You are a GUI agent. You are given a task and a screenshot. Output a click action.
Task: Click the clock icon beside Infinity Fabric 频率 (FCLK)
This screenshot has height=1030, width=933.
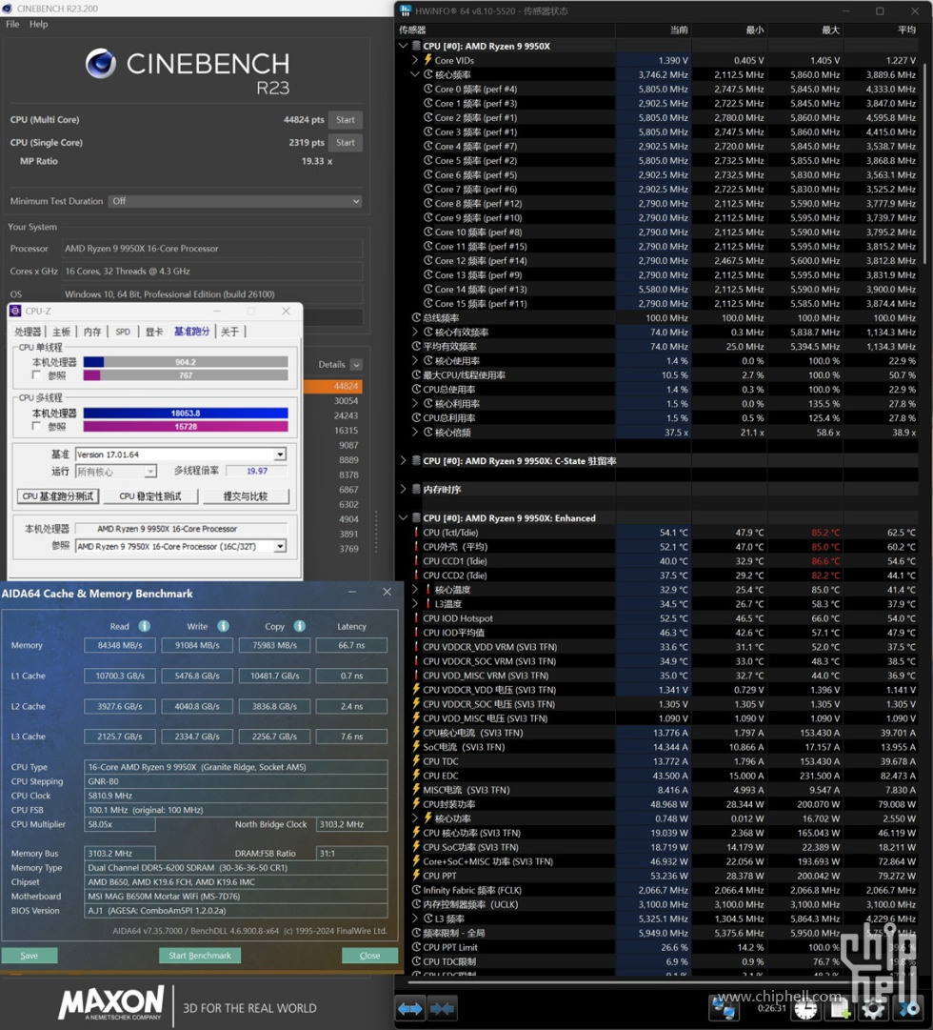coord(416,889)
